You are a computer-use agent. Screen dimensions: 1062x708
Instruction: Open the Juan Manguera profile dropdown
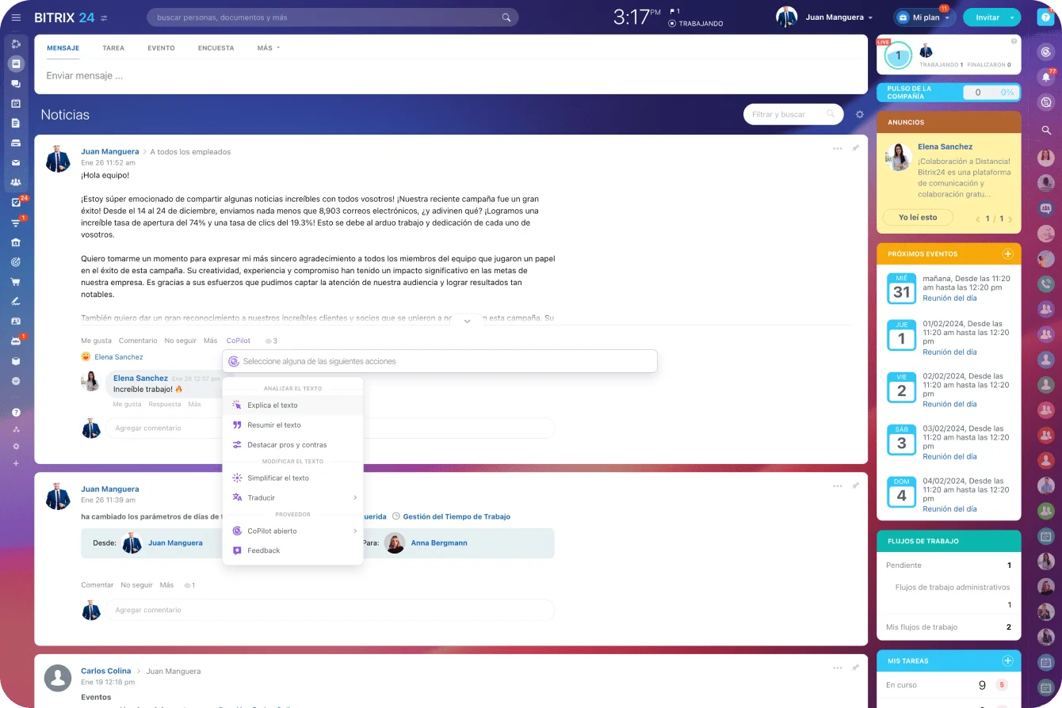tap(839, 17)
